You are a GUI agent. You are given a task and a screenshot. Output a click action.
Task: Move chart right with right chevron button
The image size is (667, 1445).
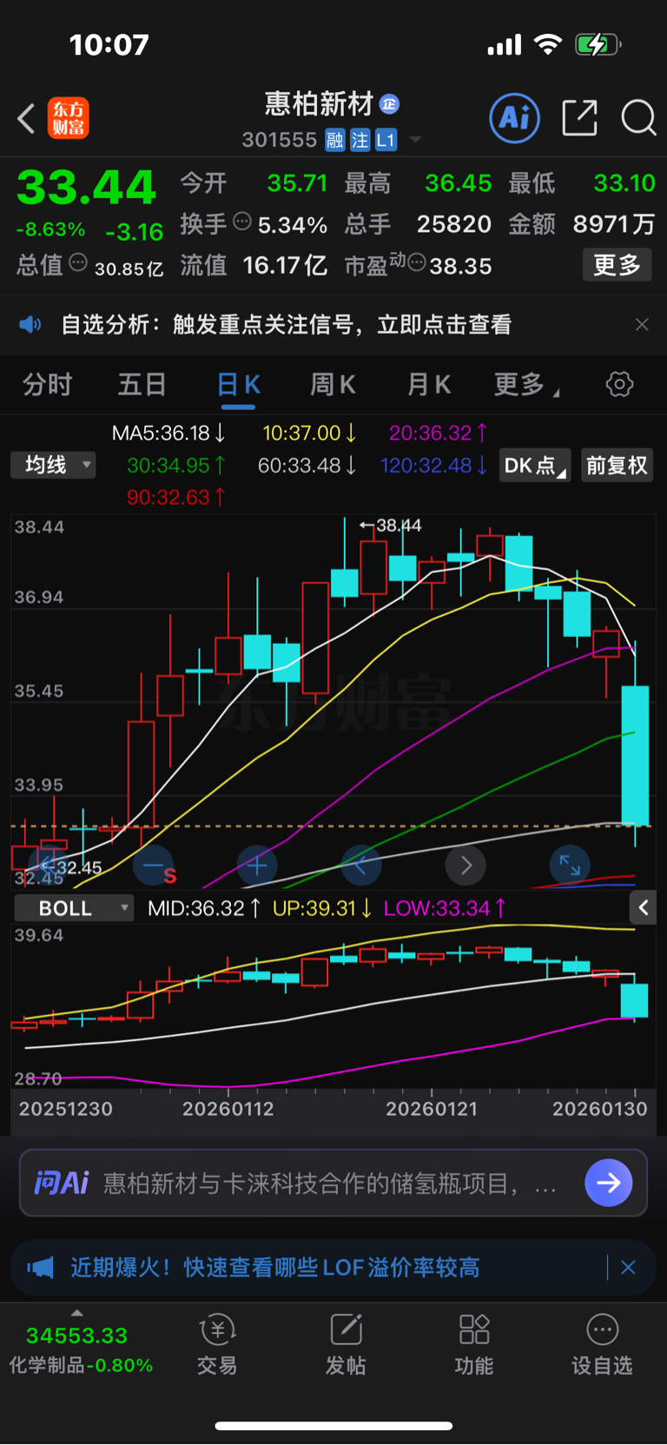coord(466,865)
